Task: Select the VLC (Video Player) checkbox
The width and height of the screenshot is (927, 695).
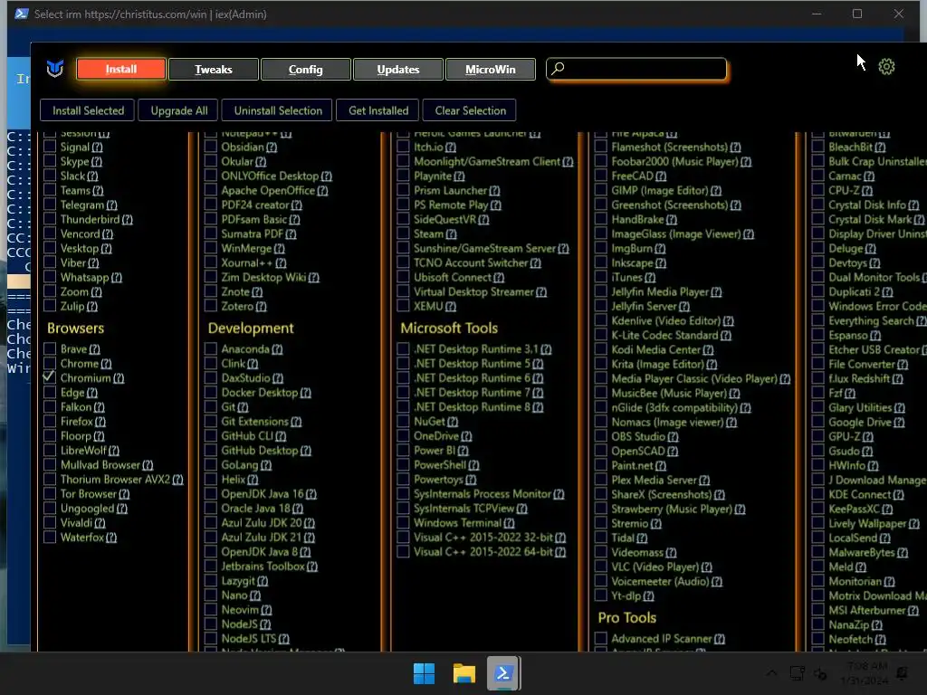Action: 601,566
